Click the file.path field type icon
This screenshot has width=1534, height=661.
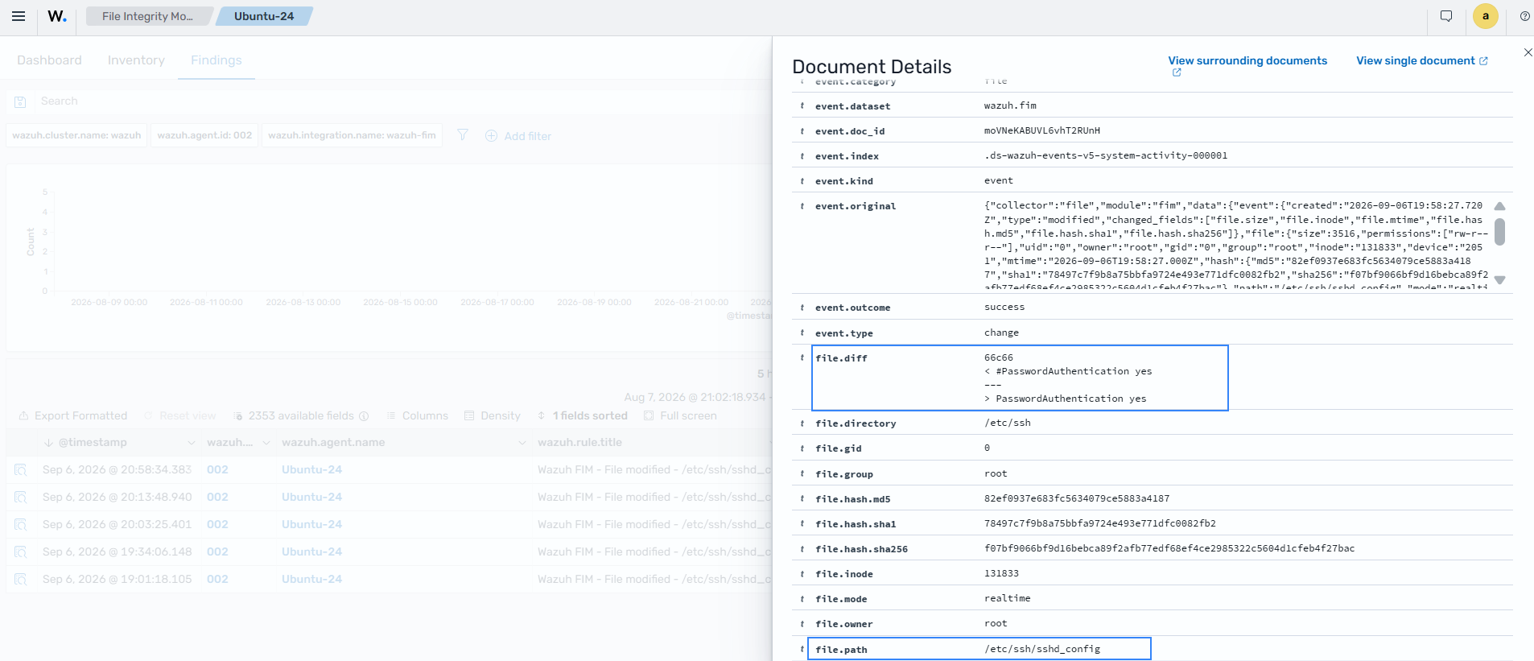coord(802,649)
